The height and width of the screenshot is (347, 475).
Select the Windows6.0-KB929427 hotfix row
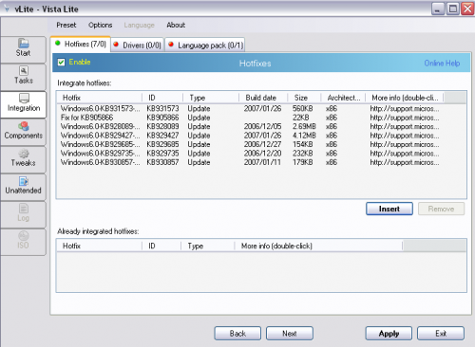click(x=250, y=136)
